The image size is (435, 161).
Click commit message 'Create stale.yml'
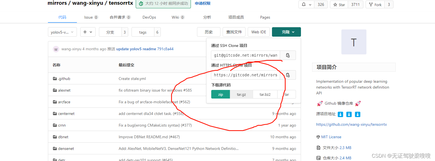coord(132,79)
